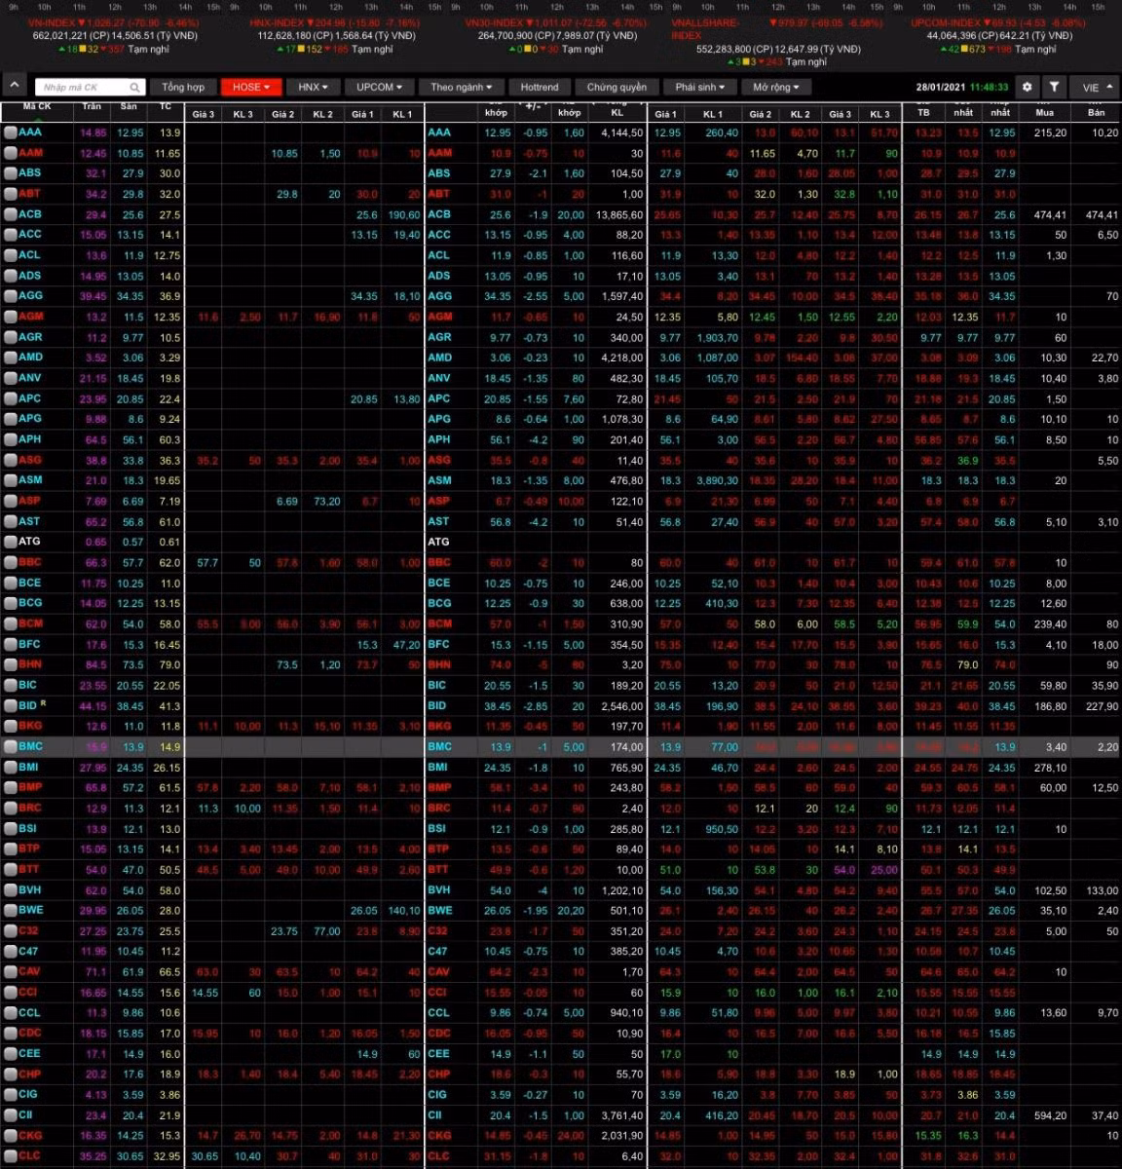Sort by the Mua column header
1122x1169 pixels.
(x=1045, y=112)
